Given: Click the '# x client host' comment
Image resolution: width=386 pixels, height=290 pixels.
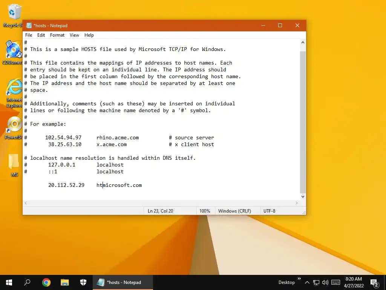Looking at the screenshot, I should pos(191,145).
